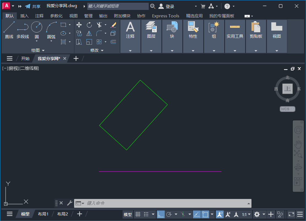
Task: Toggle ortho mode in the status bar
Action: [161, 214]
